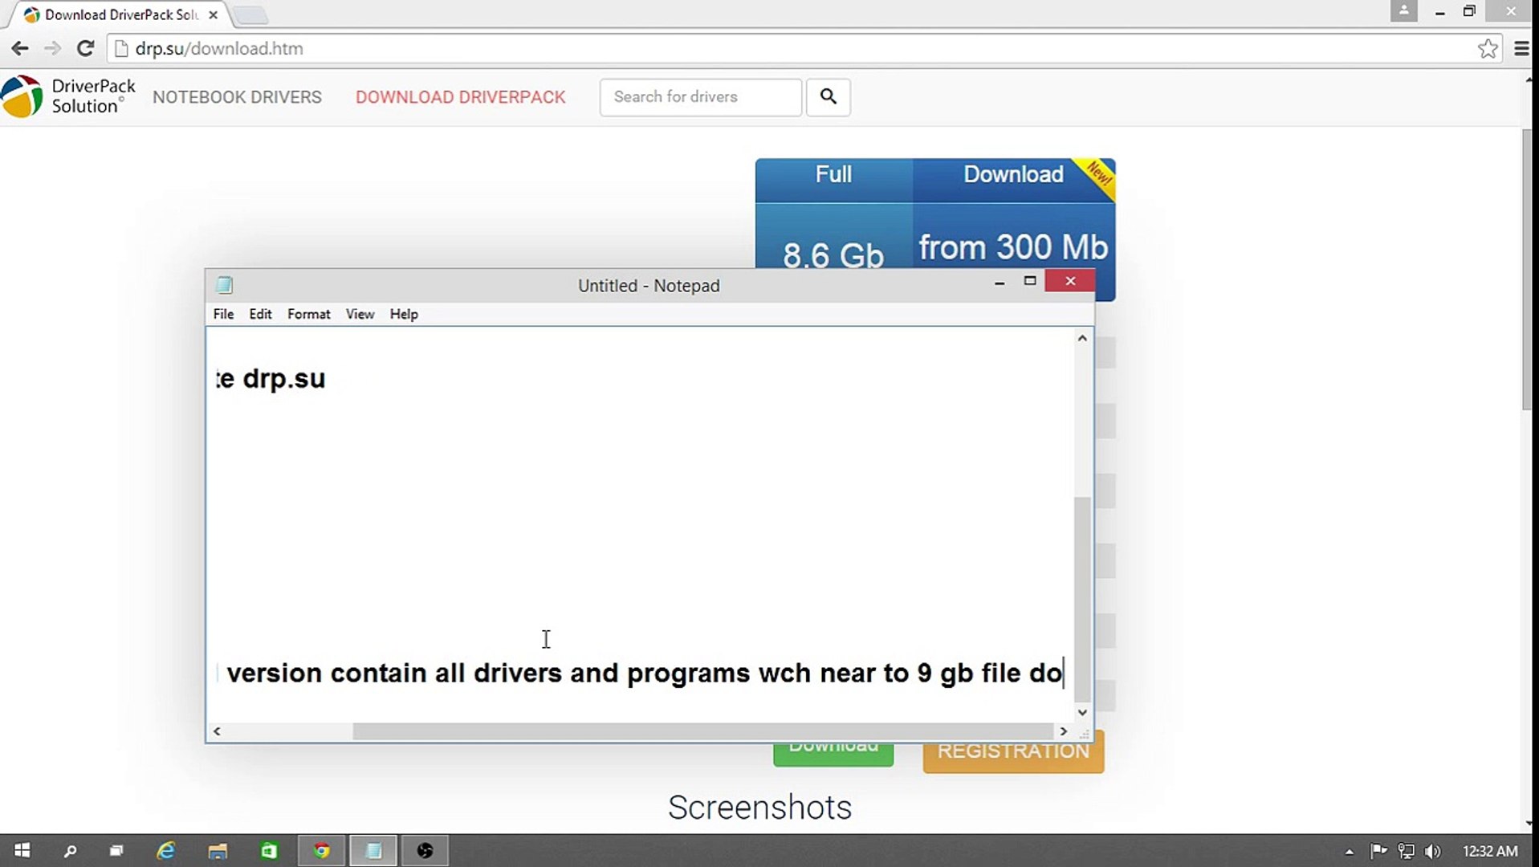Open Notepad File menu

[223, 314]
